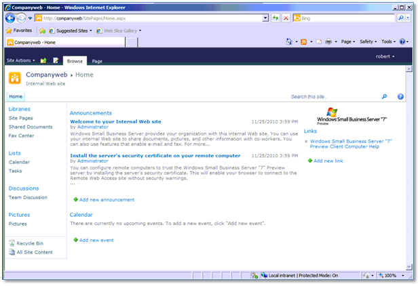
Task: Select the Page ribbon tab
Action: (97, 61)
